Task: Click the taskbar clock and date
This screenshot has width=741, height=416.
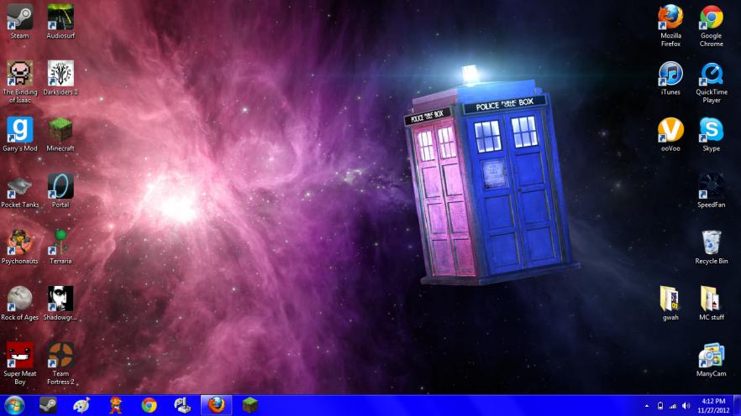Action: click(x=712, y=406)
